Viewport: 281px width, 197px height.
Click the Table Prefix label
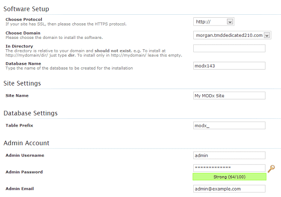19,125
